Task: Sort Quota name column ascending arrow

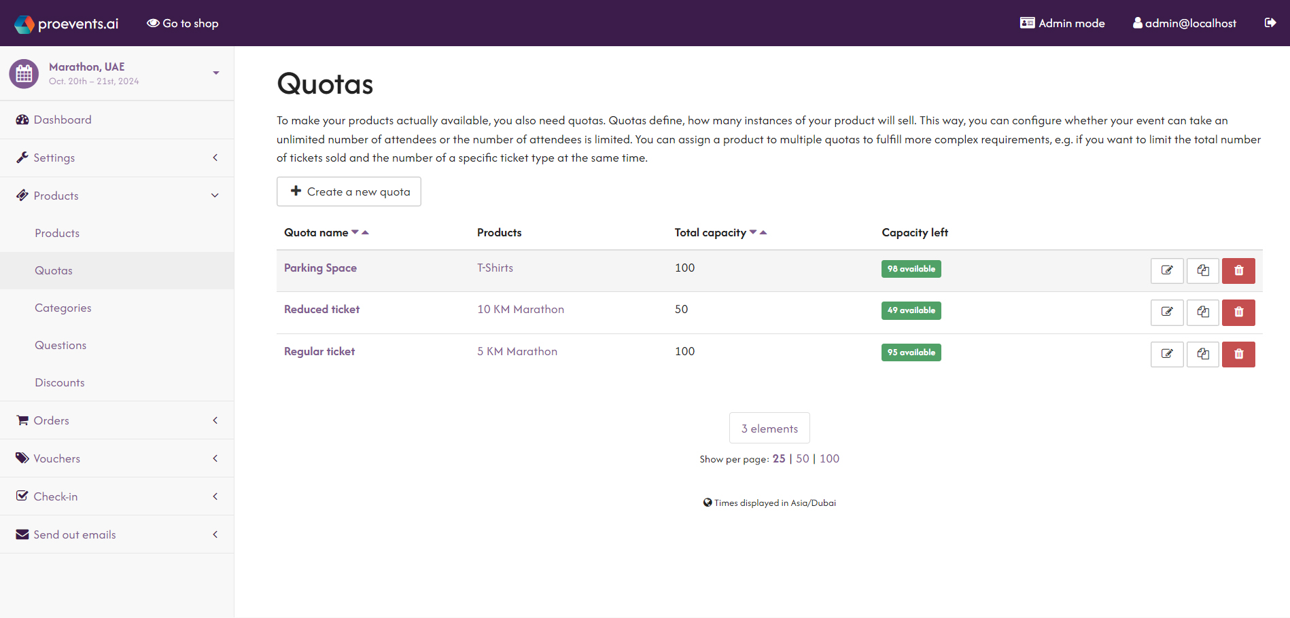Action: pos(366,232)
